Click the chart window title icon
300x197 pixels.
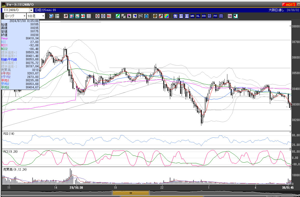coord(3,4)
